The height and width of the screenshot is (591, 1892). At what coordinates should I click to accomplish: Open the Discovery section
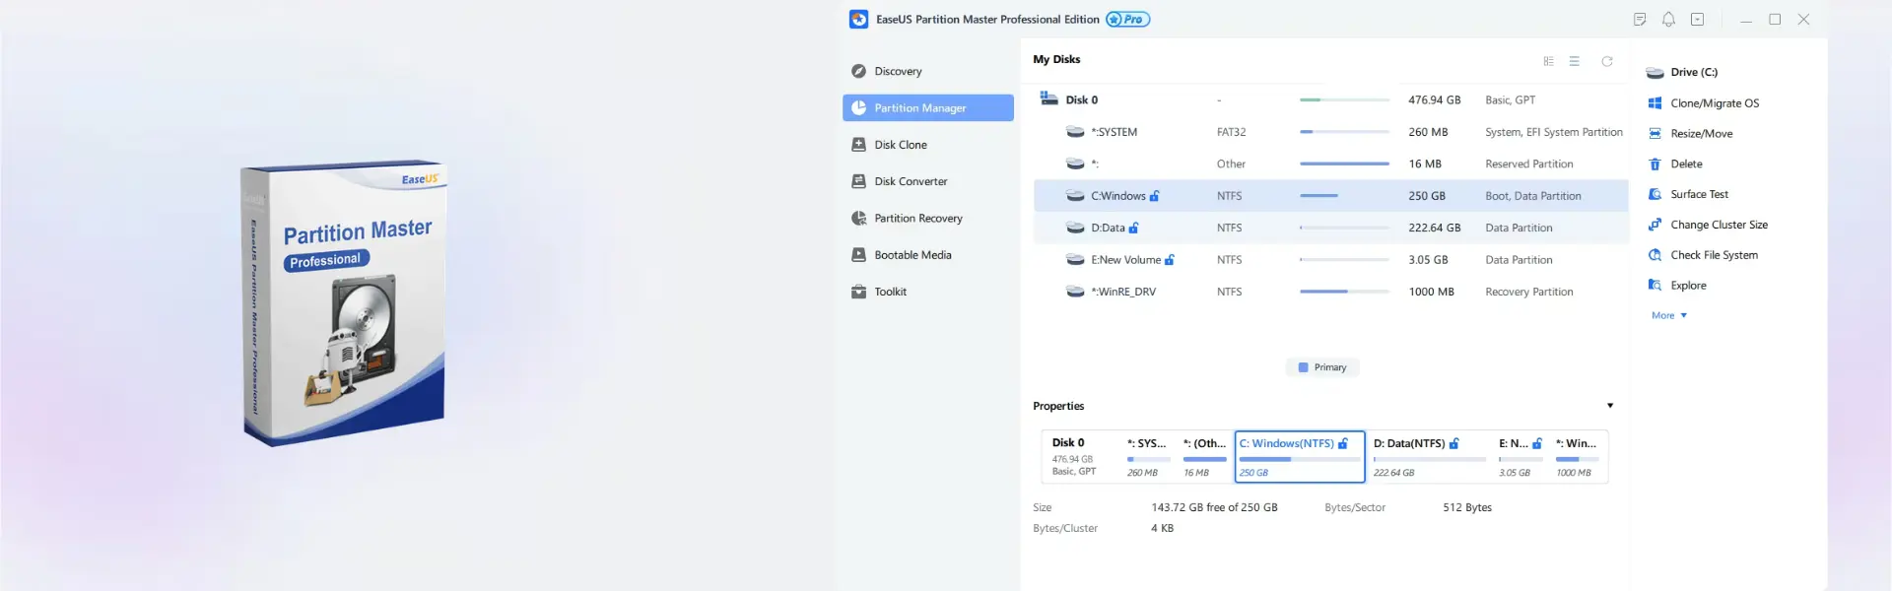(897, 71)
